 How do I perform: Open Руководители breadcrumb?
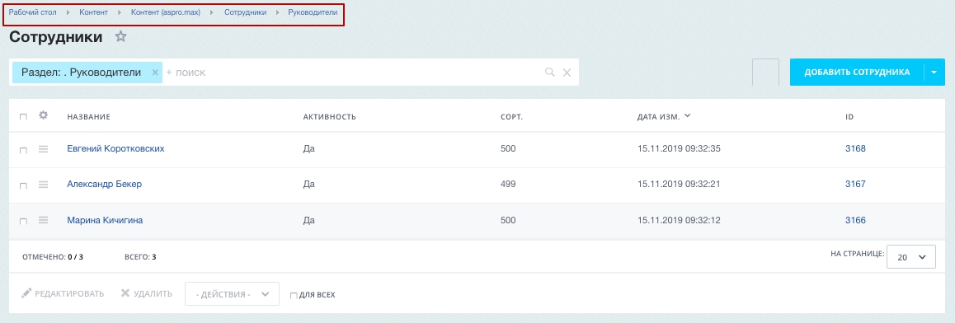[313, 12]
